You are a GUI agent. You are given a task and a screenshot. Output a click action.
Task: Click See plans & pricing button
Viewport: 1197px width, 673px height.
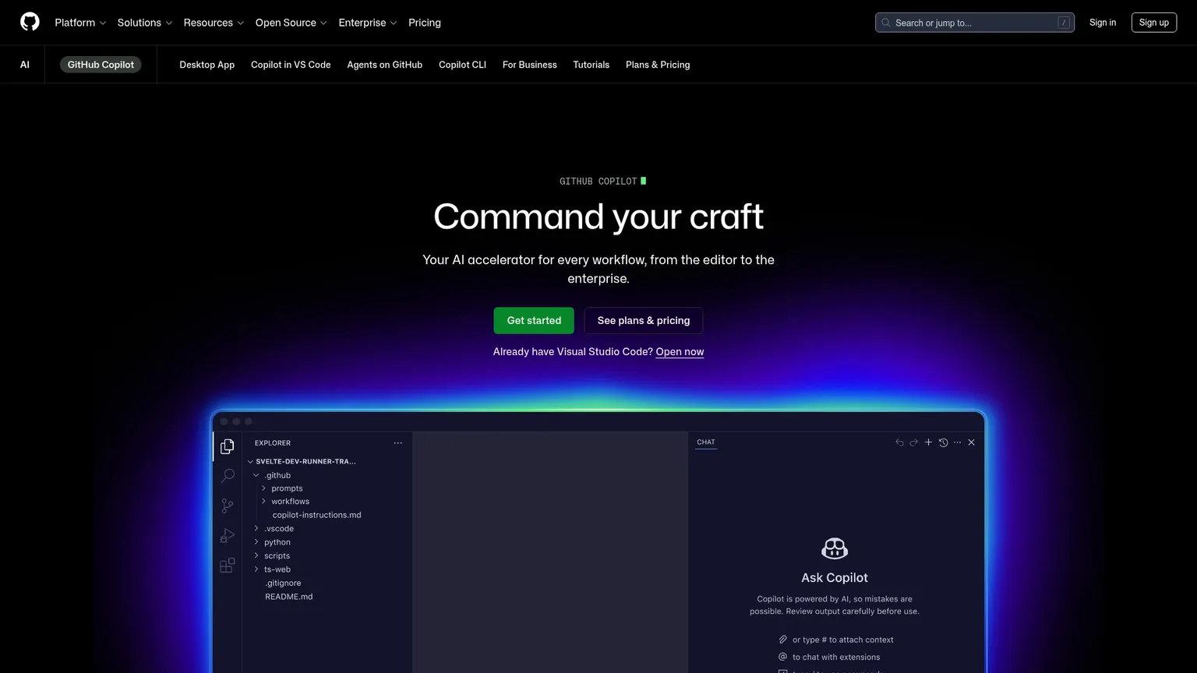[x=644, y=320]
